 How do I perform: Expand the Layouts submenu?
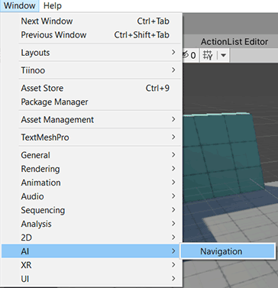click(x=92, y=53)
